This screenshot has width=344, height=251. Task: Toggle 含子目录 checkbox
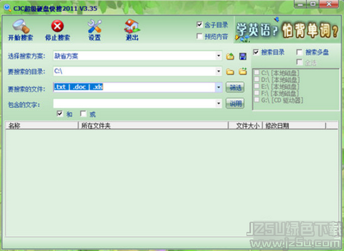tap(200, 24)
